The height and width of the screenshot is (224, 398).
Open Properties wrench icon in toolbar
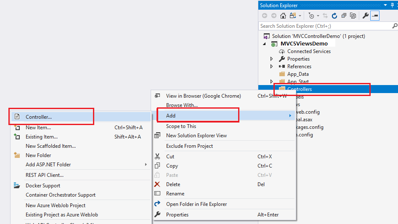click(x=366, y=16)
